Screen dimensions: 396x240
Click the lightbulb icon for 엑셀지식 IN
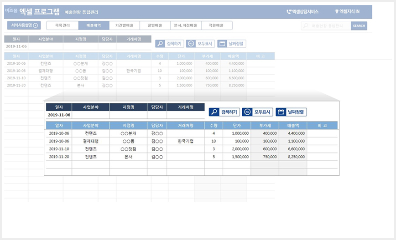coord(336,11)
